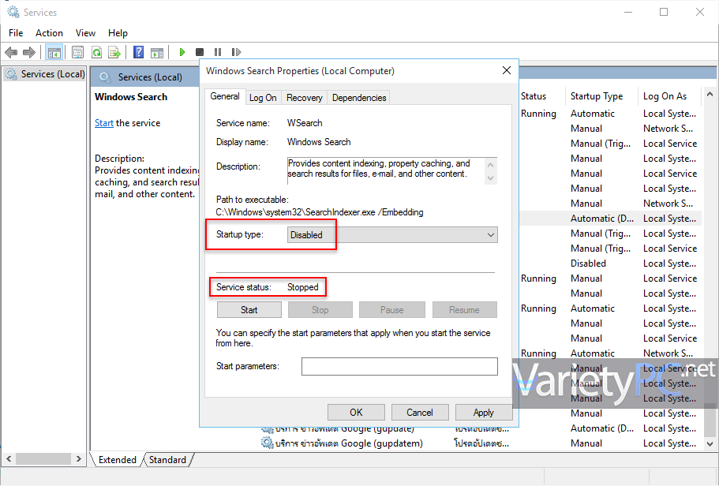Click the Start link to start the service
This screenshot has width=719, height=486.
coord(104,123)
